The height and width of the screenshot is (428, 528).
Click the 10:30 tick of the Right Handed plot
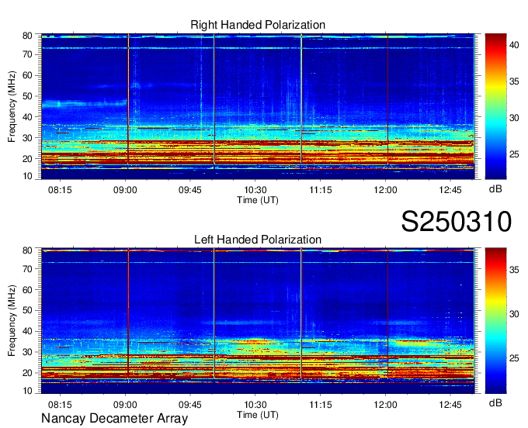pos(255,190)
